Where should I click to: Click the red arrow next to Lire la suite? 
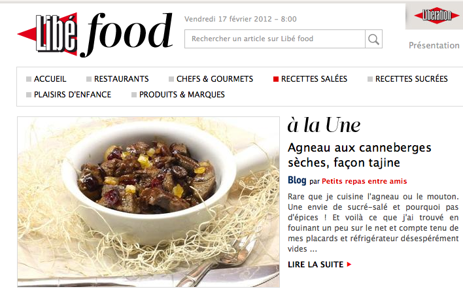(x=349, y=265)
